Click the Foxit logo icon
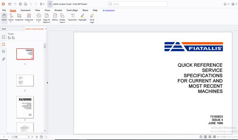238x140 pixels. (x=3, y=4)
